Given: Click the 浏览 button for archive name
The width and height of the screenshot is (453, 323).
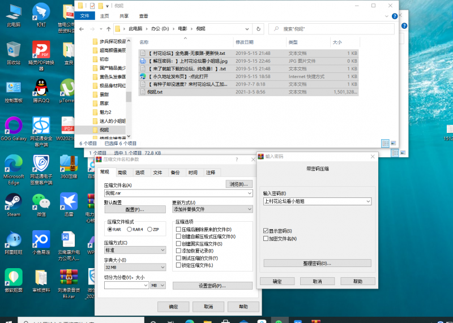Looking at the screenshot, I should click(x=238, y=184).
